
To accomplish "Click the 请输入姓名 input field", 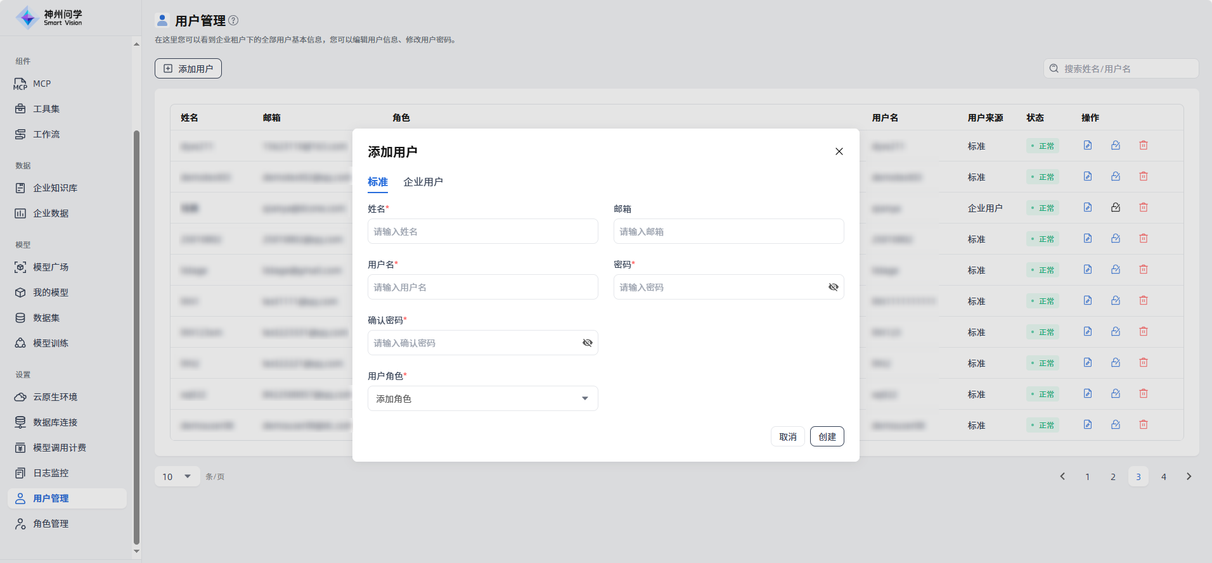I will click(482, 232).
